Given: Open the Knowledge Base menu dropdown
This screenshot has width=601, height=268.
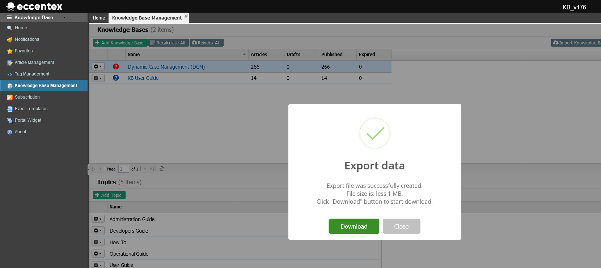Looking at the screenshot, I should click(x=37, y=17).
